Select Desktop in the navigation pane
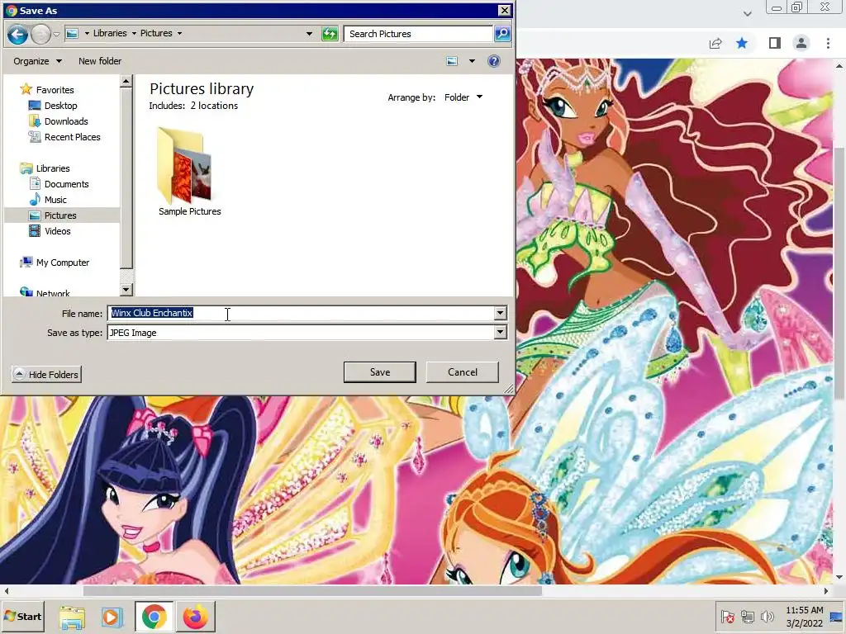The height and width of the screenshot is (634, 846). 60,106
